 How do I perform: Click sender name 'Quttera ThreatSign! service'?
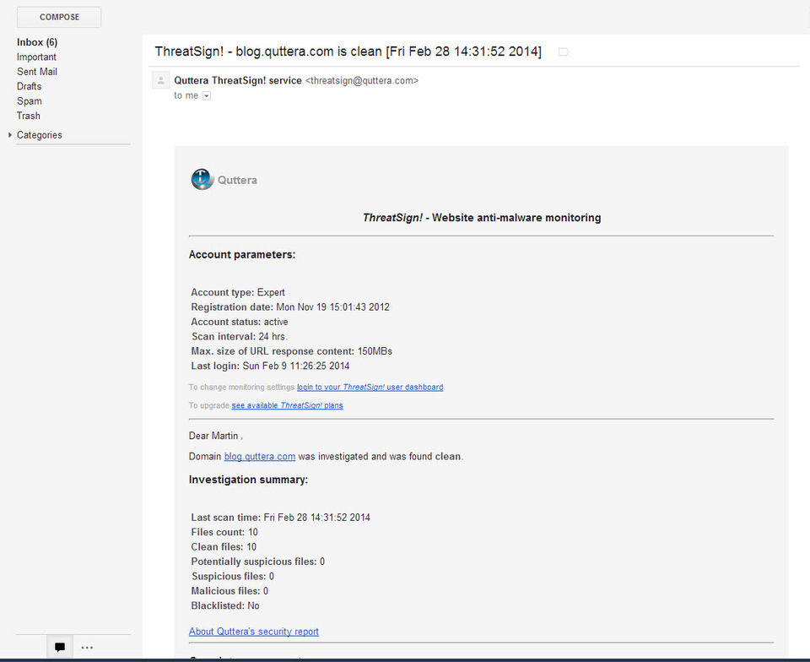coord(238,80)
